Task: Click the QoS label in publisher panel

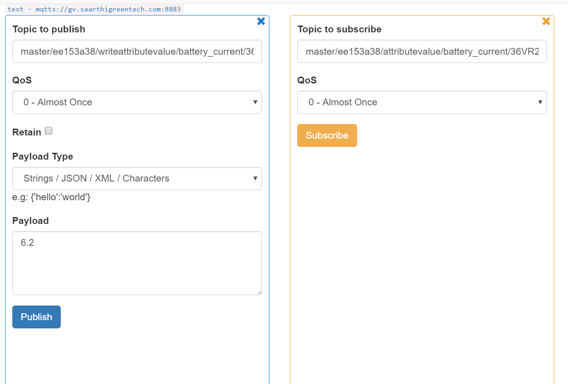Action: point(21,80)
